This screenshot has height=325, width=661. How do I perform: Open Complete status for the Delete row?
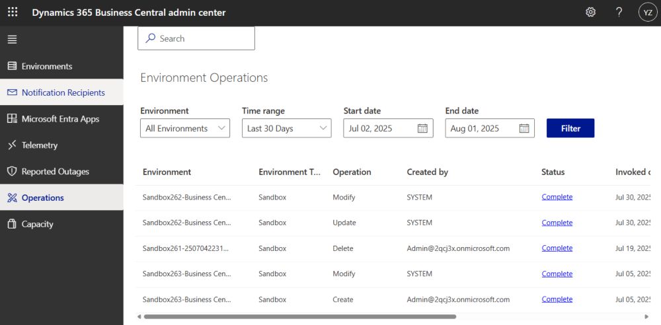point(557,248)
